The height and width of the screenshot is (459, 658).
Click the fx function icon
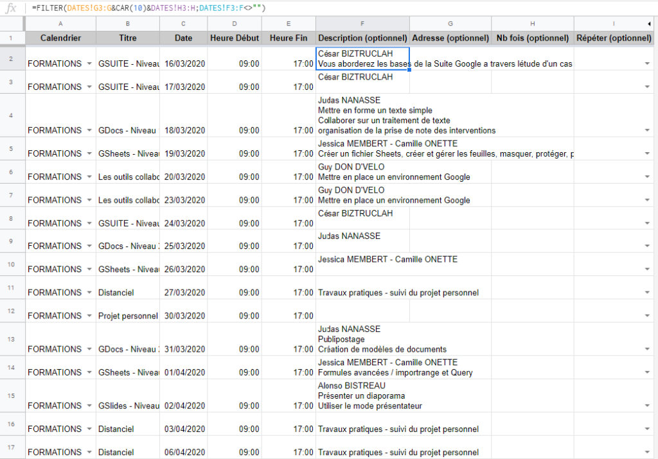click(x=11, y=8)
